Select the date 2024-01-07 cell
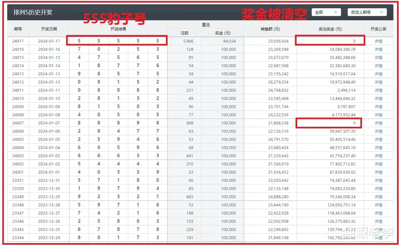This screenshot has width=400, height=247. pos(49,123)
